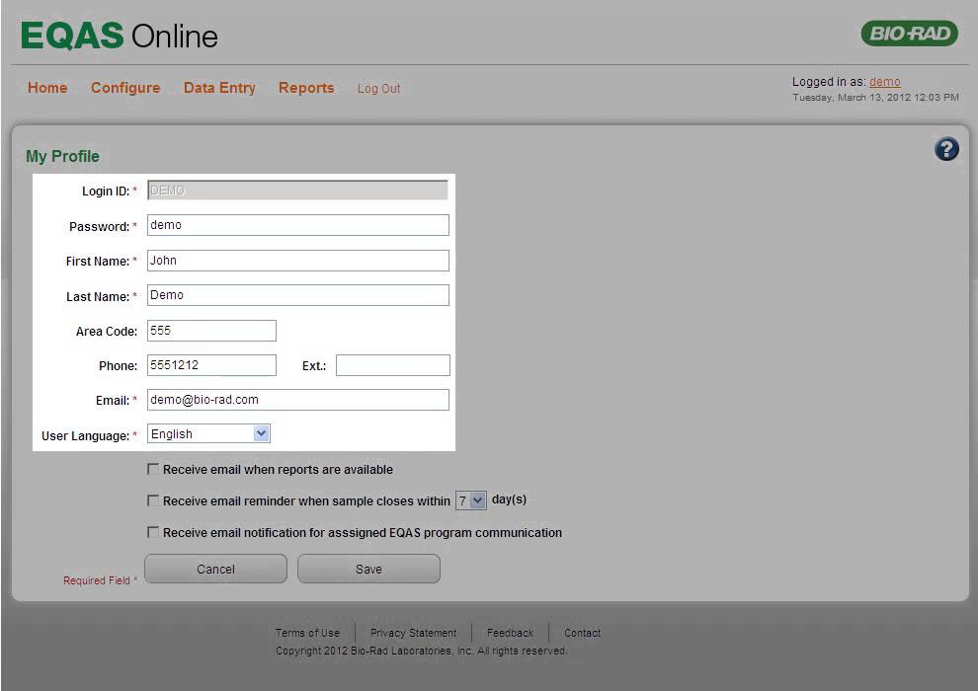Click the Last Name field
Viewport: 978px width, 691px height.
pos(298,295)
